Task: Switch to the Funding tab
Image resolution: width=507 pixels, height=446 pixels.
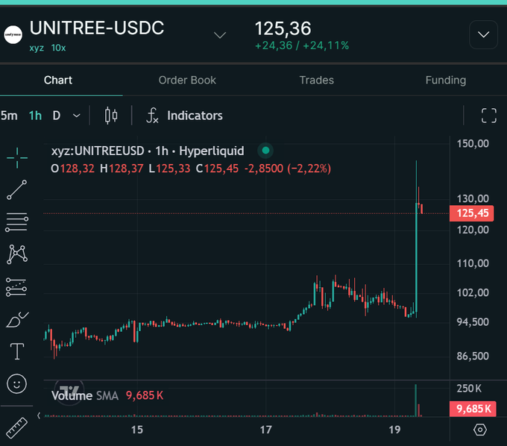Action: [446, 81]
